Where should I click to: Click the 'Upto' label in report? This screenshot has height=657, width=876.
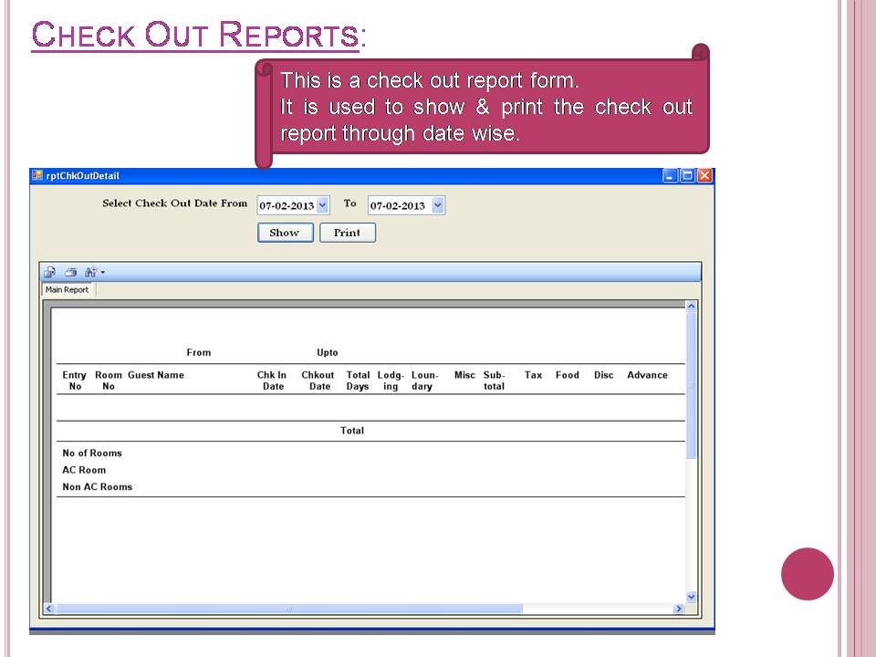pyautogui.click(x=328, y=352)
